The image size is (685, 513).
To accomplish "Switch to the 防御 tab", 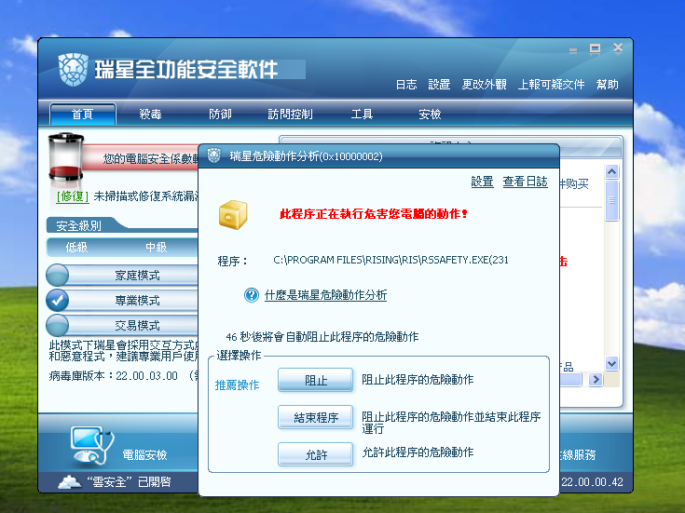I will [x=220, y=115].
